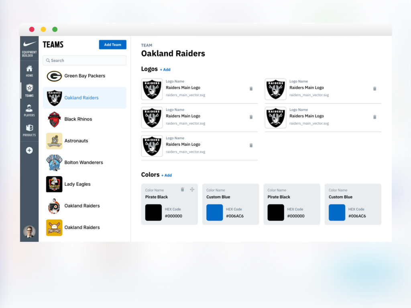
Task: Click the green maximize window dot
Action: coord(55,29)
